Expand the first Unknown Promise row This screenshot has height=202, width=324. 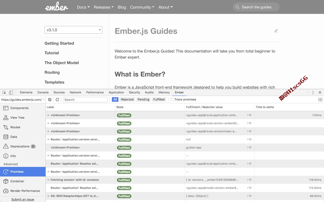(x=48, y=115)
